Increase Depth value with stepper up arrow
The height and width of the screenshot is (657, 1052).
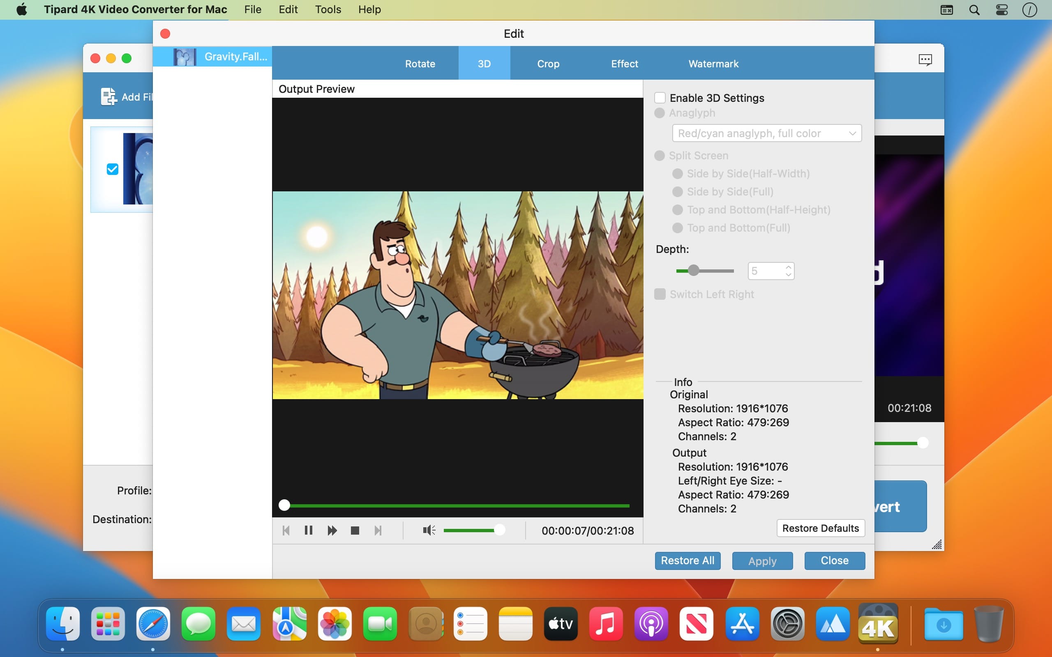(789, 267)
